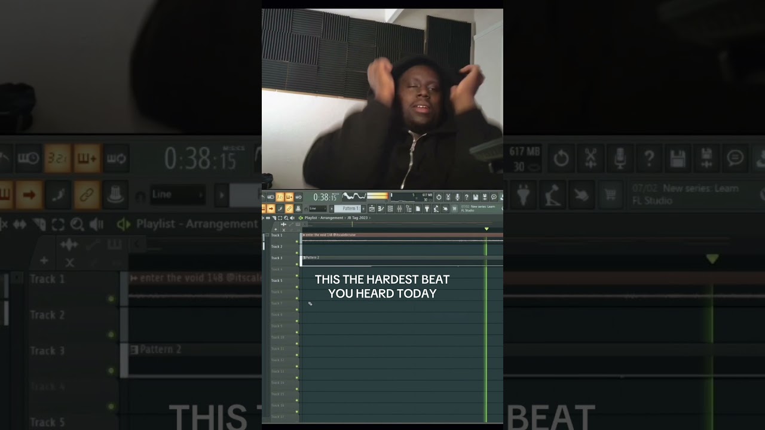Image resolution: width=765 pixels, height=430 pixels.
Task: Open the Pattern 2 clip's corner menu icon
Action: (x=304, y=257)
